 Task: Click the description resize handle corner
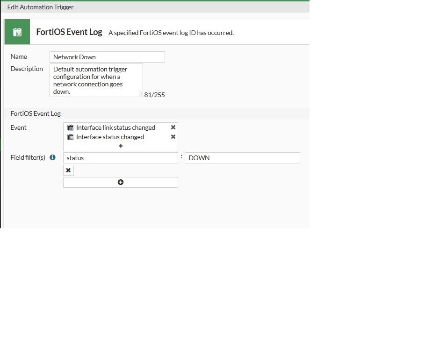tap(140, 94)
